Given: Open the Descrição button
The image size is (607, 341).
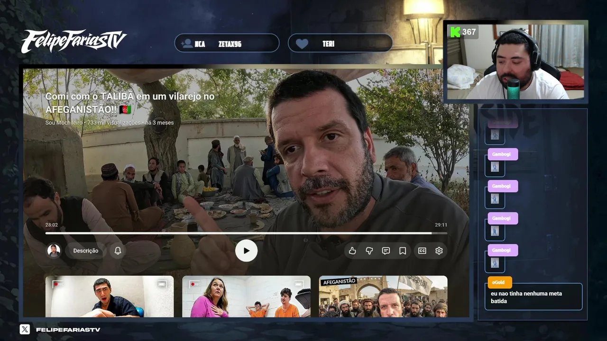Looking at the screenshot, I should click(86, 251).
